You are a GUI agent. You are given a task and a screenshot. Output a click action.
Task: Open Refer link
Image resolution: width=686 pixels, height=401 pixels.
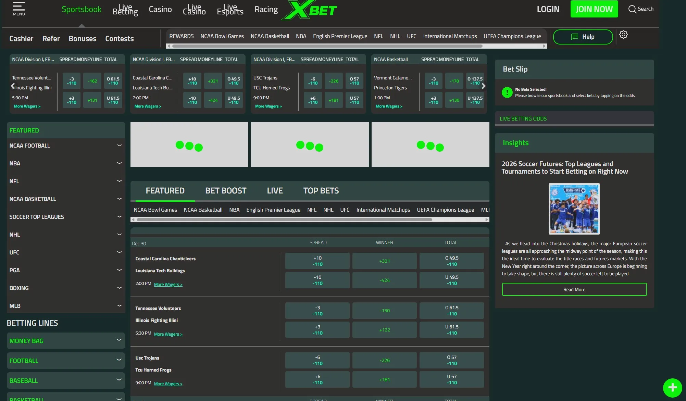(51, 39)
